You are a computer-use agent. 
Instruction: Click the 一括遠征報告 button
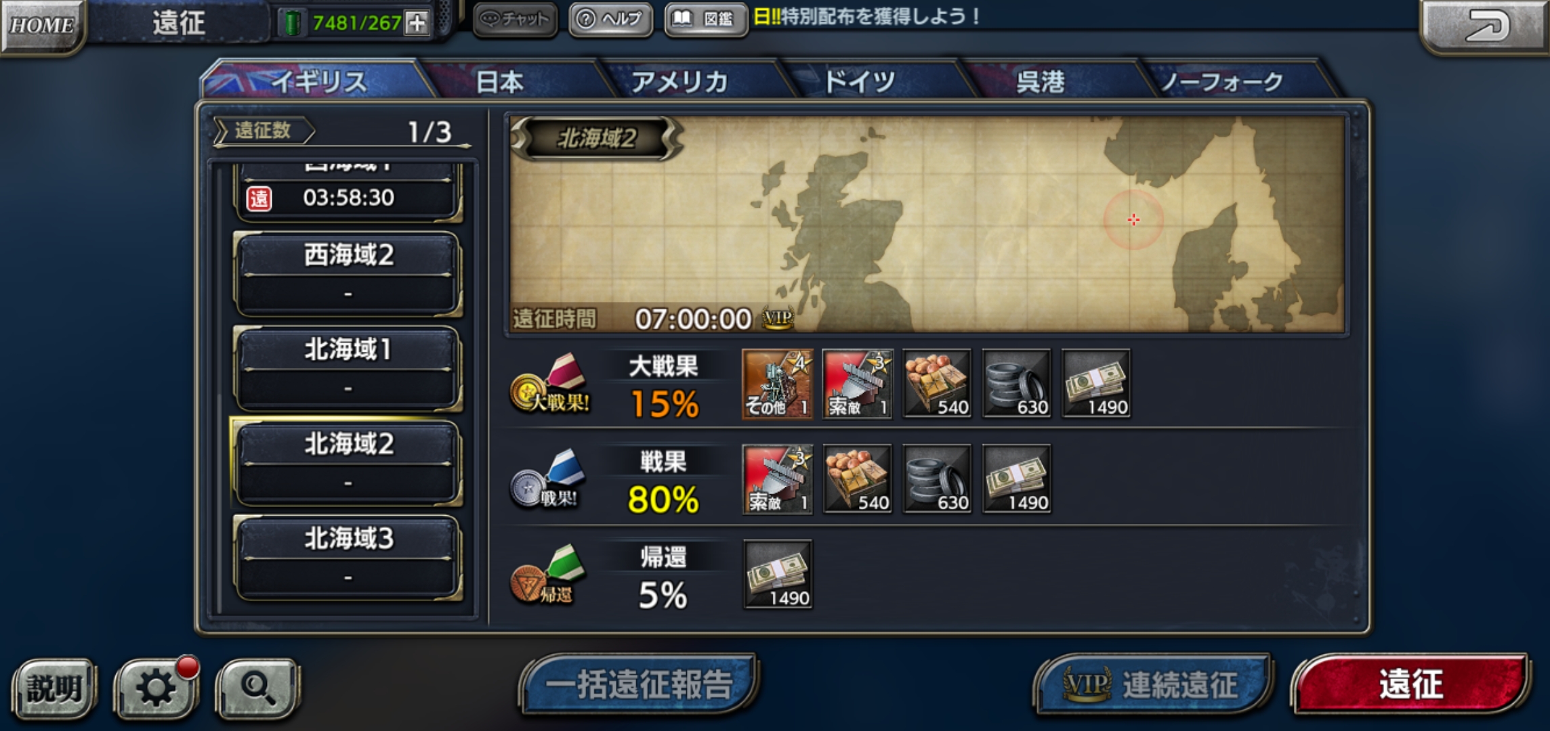(x=639, y=684)
